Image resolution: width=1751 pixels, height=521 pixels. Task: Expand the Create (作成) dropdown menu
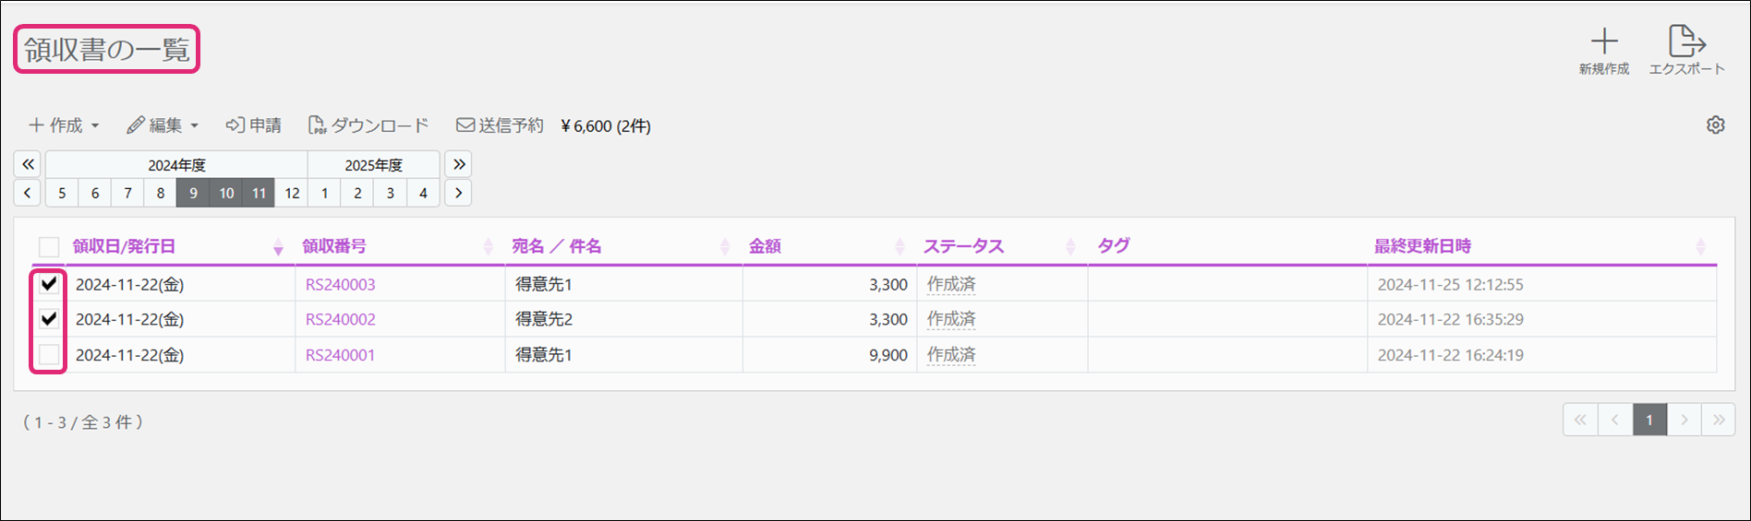[64, 125]
